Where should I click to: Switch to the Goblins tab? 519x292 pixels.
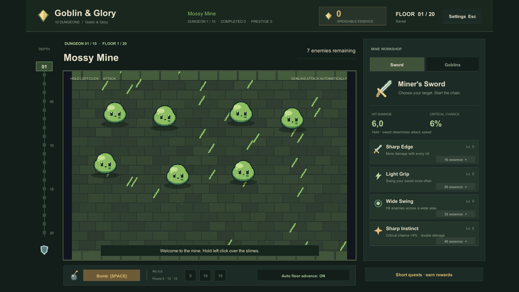453,64
